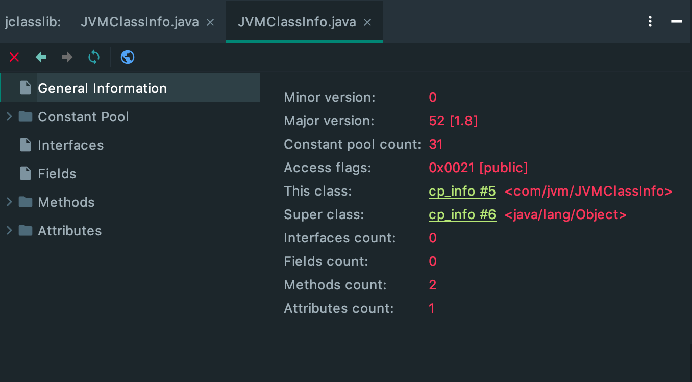Follow the cp_info #5 link
The width and height of the screenshot is (692, 382).
pyautogui.click(x=462, y=192)
